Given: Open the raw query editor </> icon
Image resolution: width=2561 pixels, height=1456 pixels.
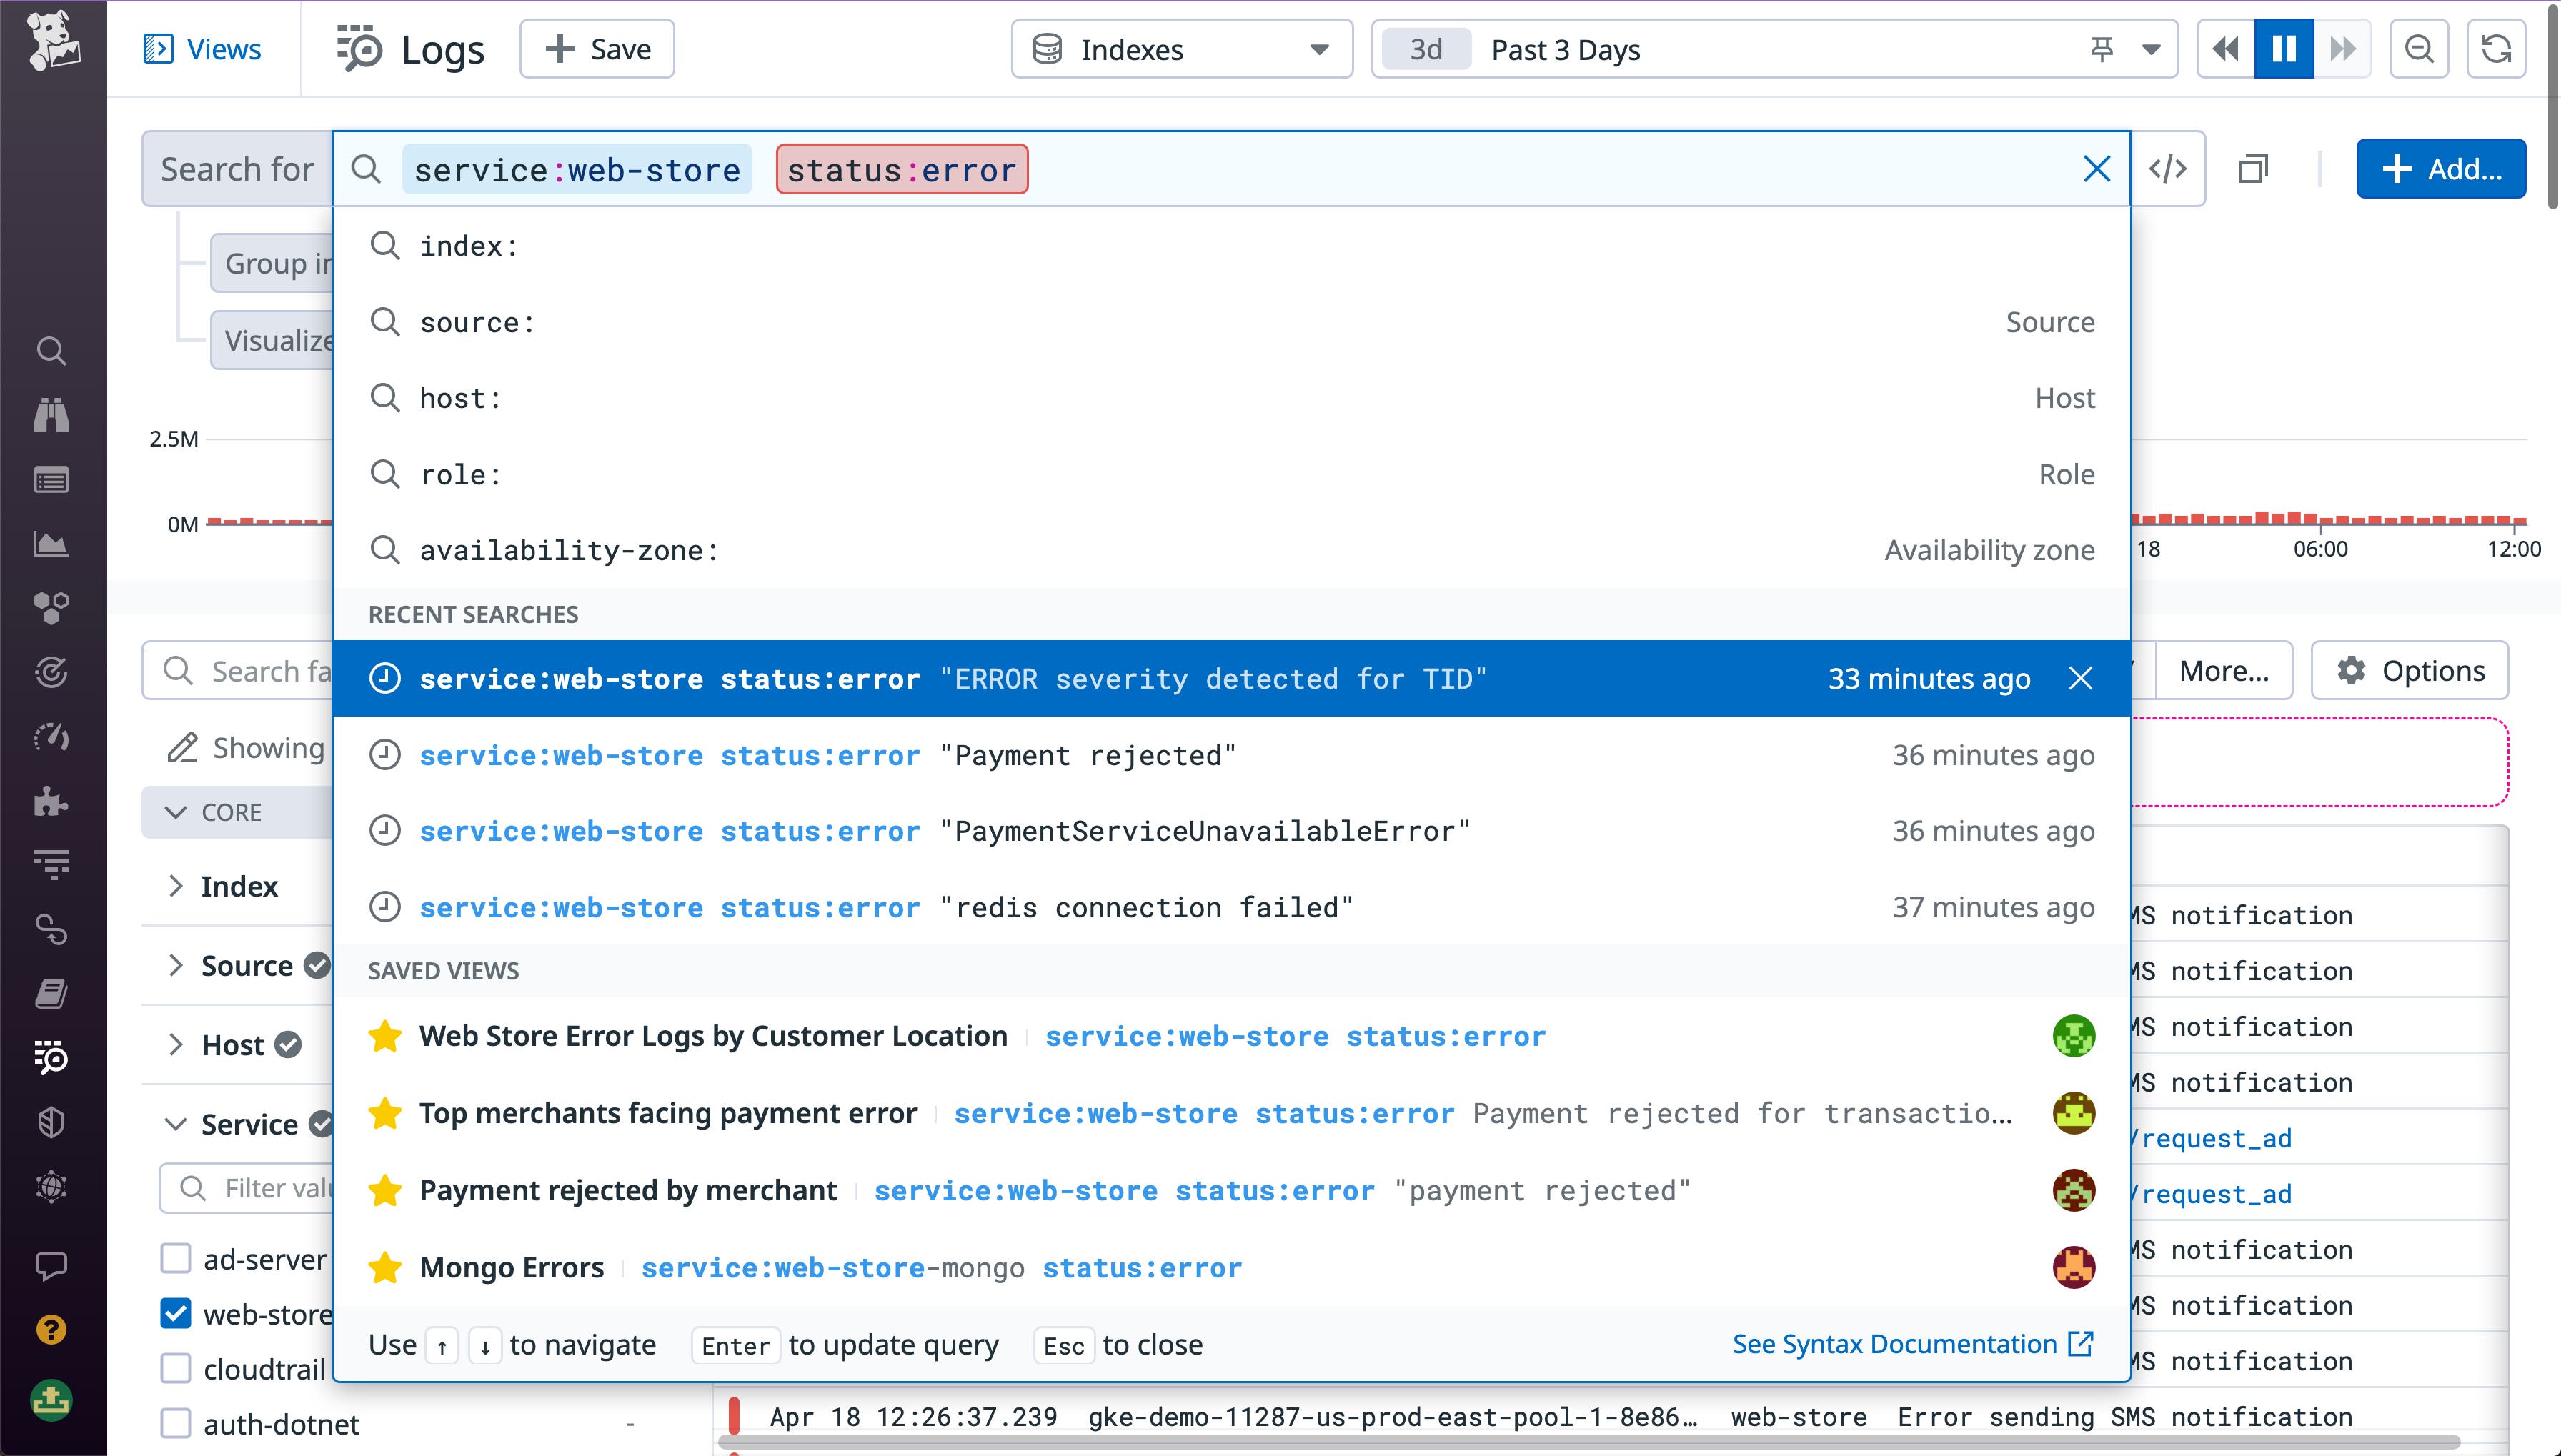Looking at the screenshot, I should [2169, 168].
